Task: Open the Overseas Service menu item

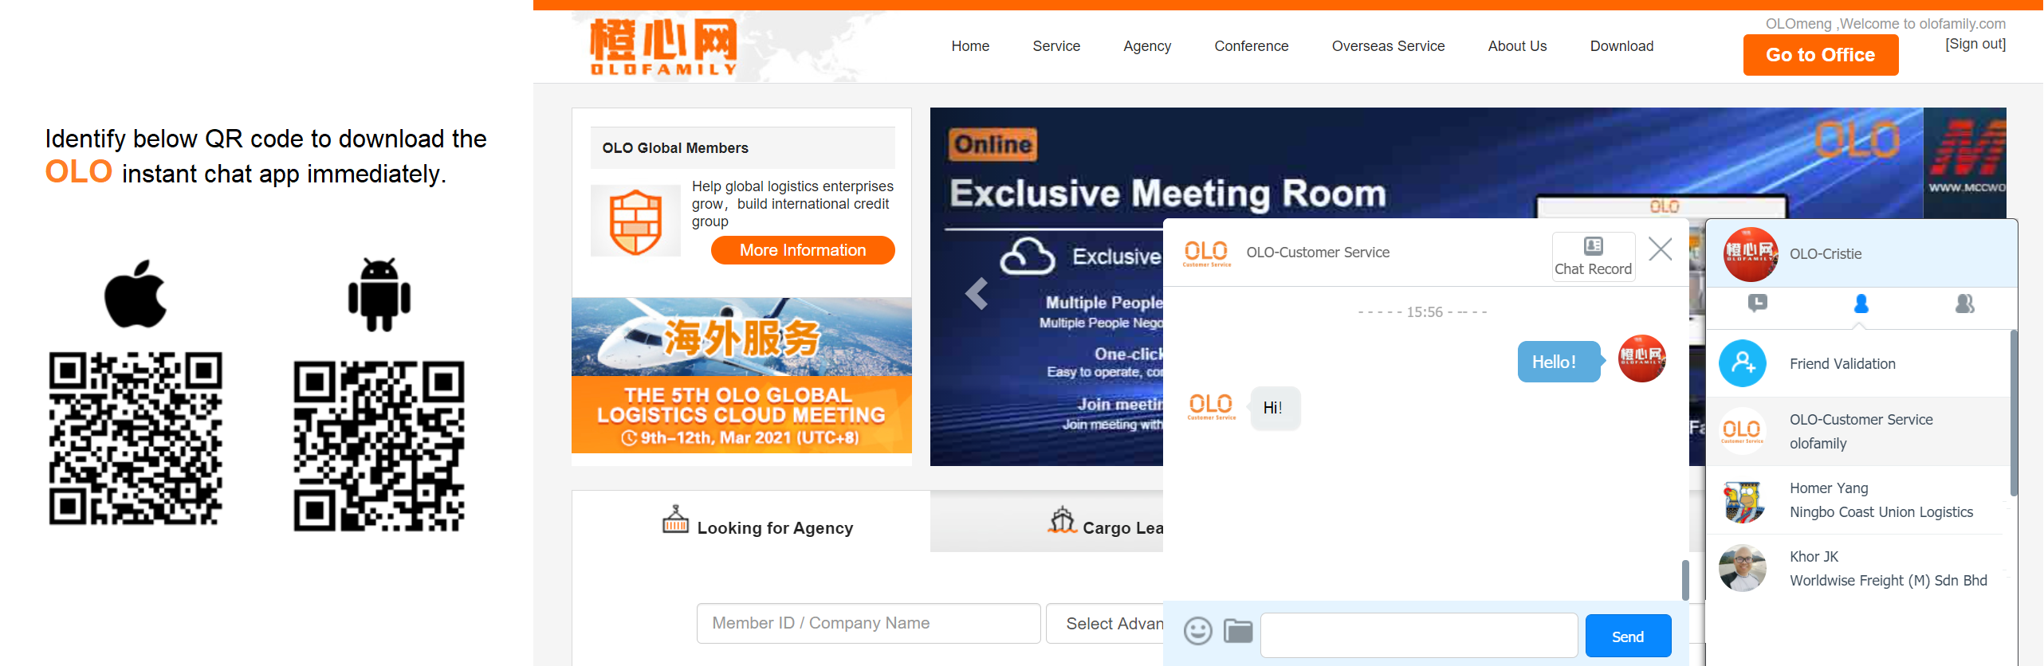Action: point(1388,46)
